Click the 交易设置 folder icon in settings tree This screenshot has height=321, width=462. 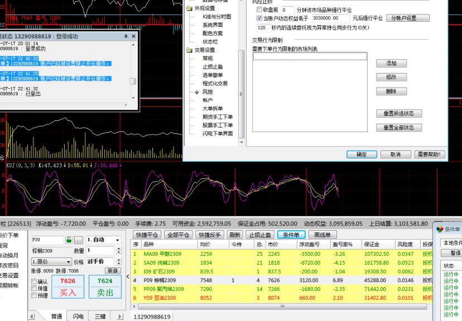190,50
